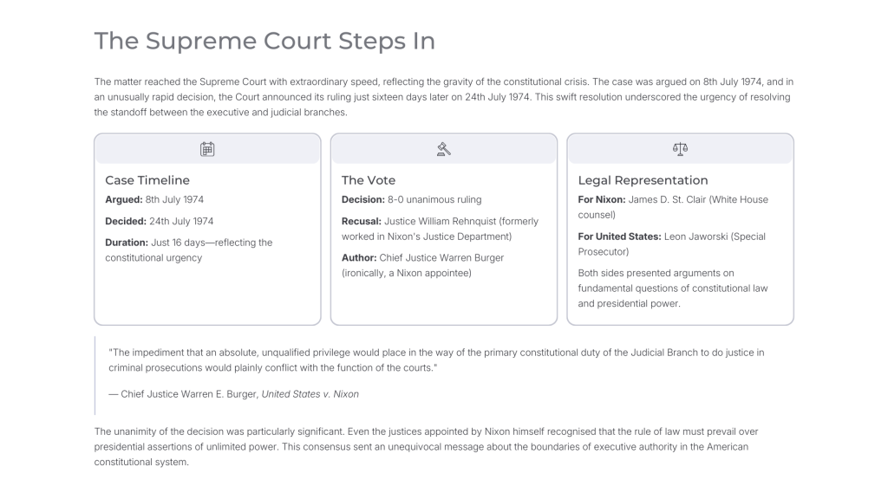Click the Case Timeline card title
Screen dimensions: 888x499
click(147, 180)
